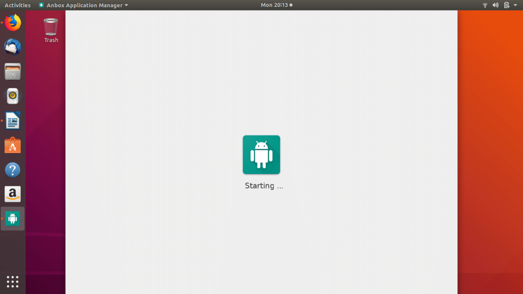Open Firefox from the dock
The image size is (523, 294).
(x=13, y=23)
